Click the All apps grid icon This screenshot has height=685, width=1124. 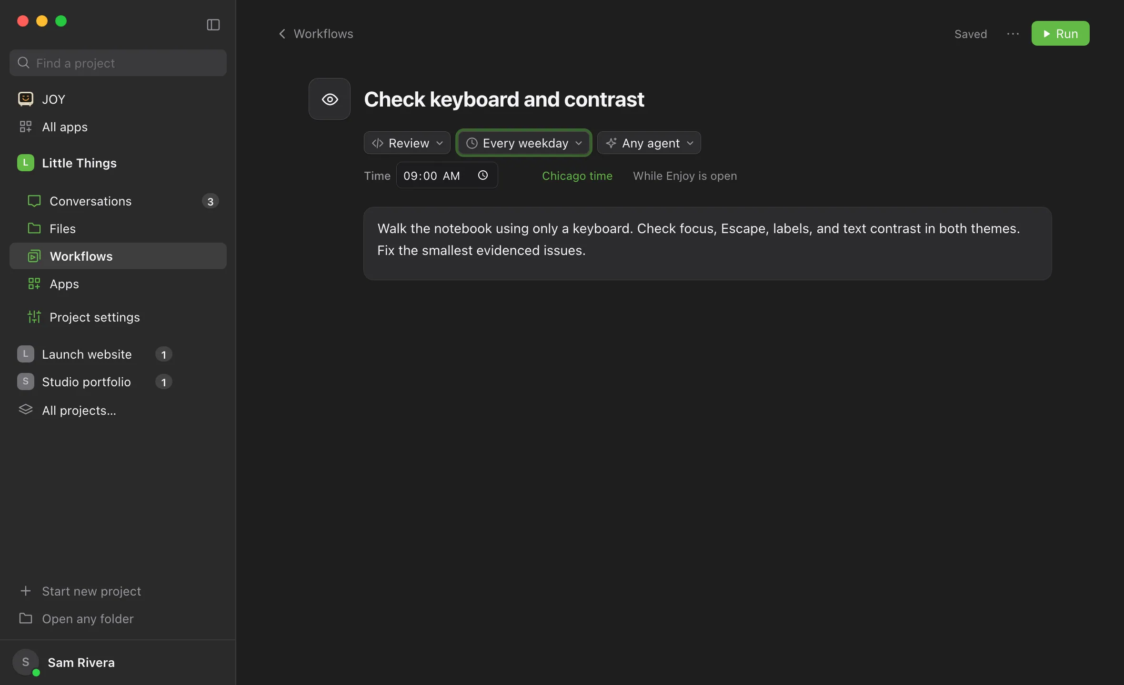(26, 127)
